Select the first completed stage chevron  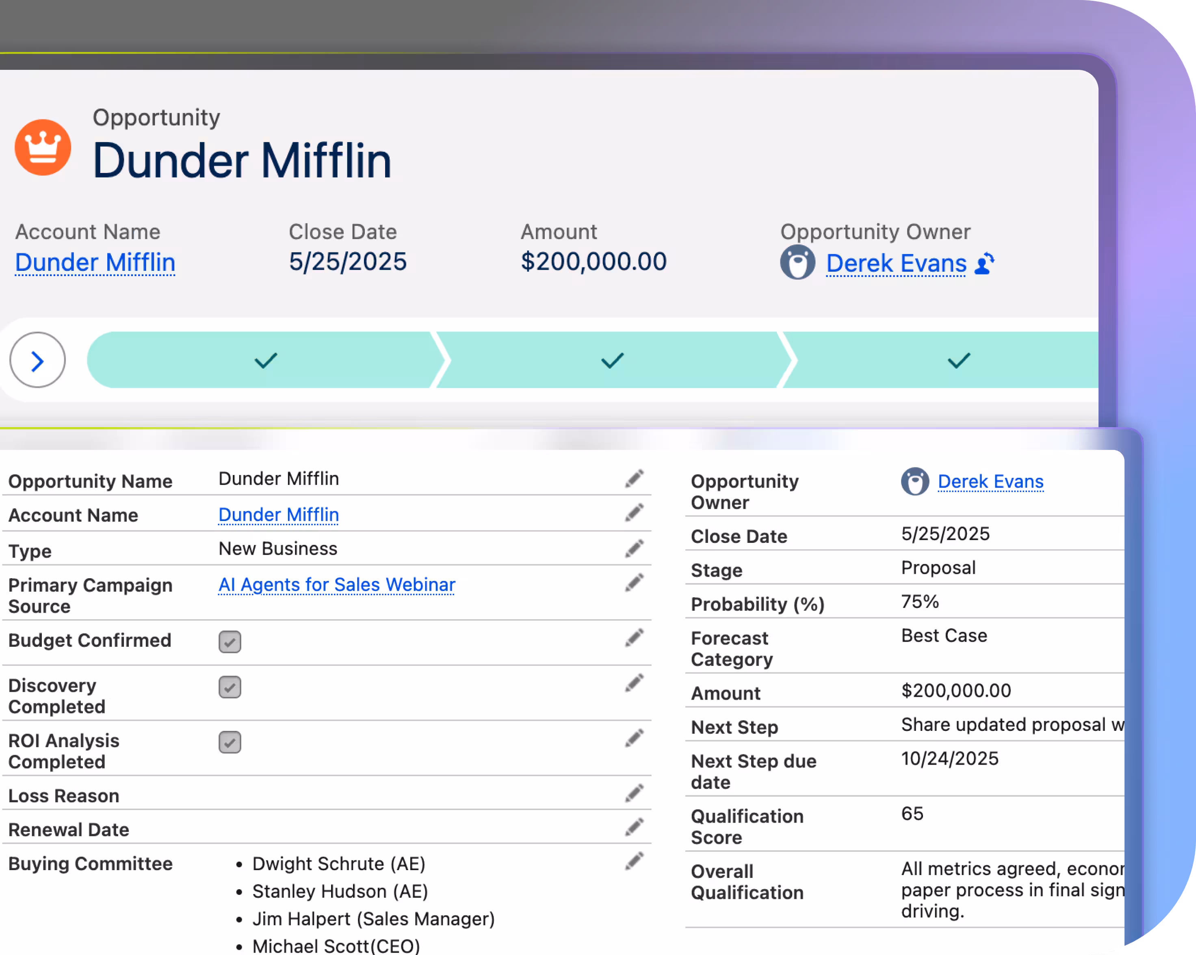tap(266, 360)
